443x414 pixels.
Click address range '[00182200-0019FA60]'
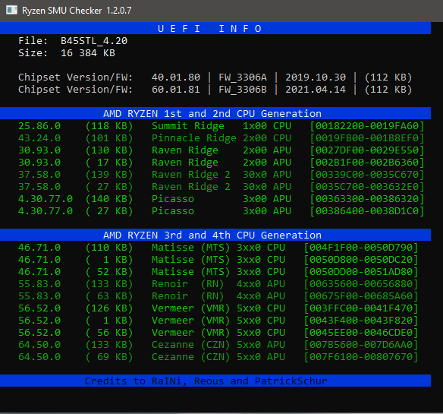pyautogui.click(x=367, y=126)
